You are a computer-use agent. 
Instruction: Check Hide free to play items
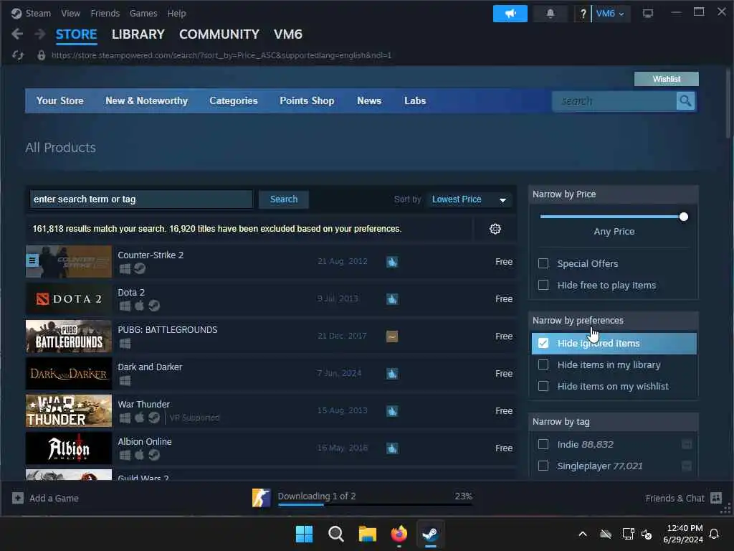point(543,285)
